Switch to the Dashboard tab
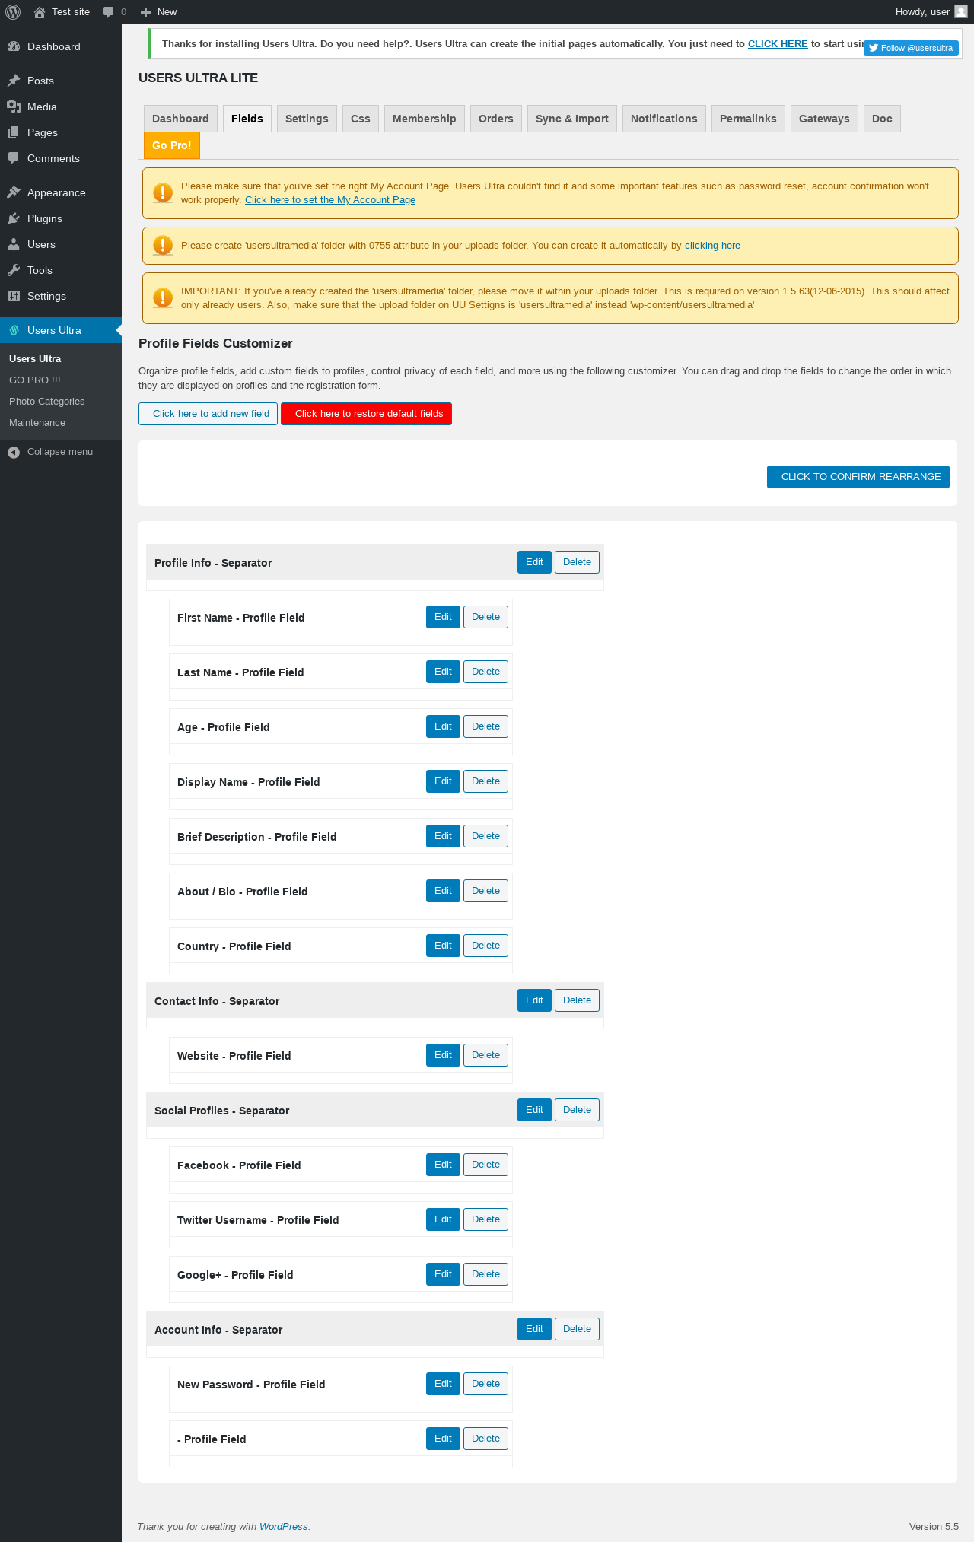 tap(180, 119)
